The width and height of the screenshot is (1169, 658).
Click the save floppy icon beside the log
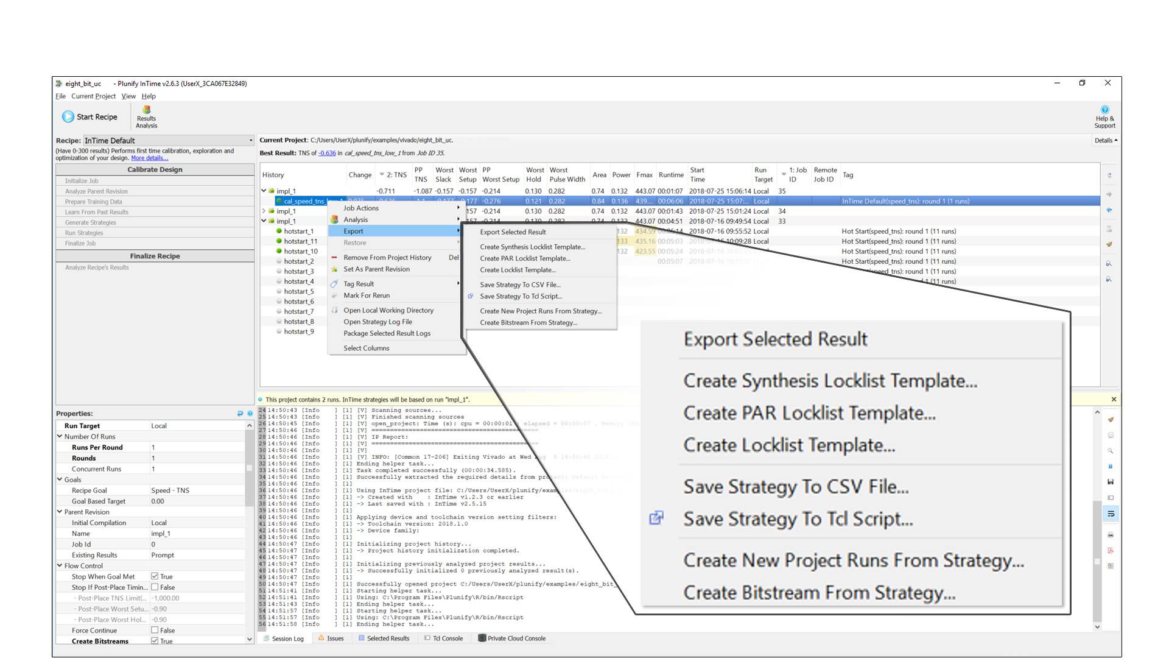1111,482
